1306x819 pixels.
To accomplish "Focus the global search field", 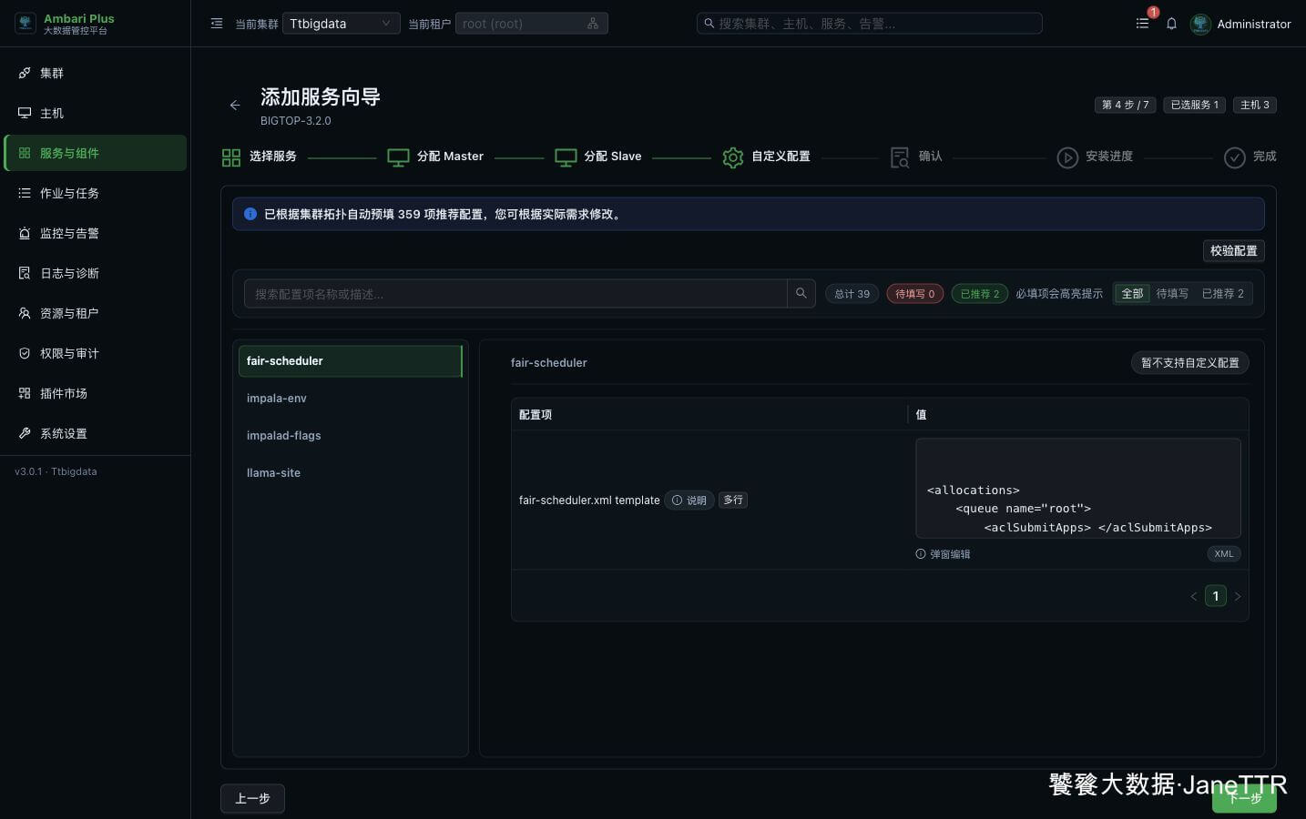I will pyautogui.click(x=870, y=24).
